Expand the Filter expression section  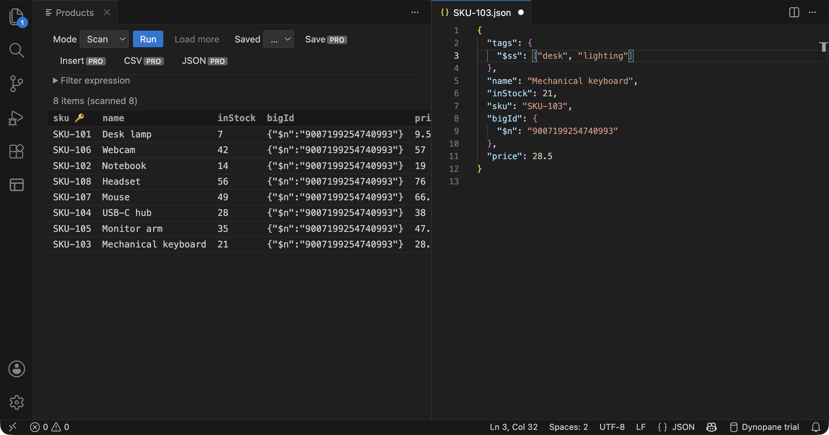(x=91, y=80)
